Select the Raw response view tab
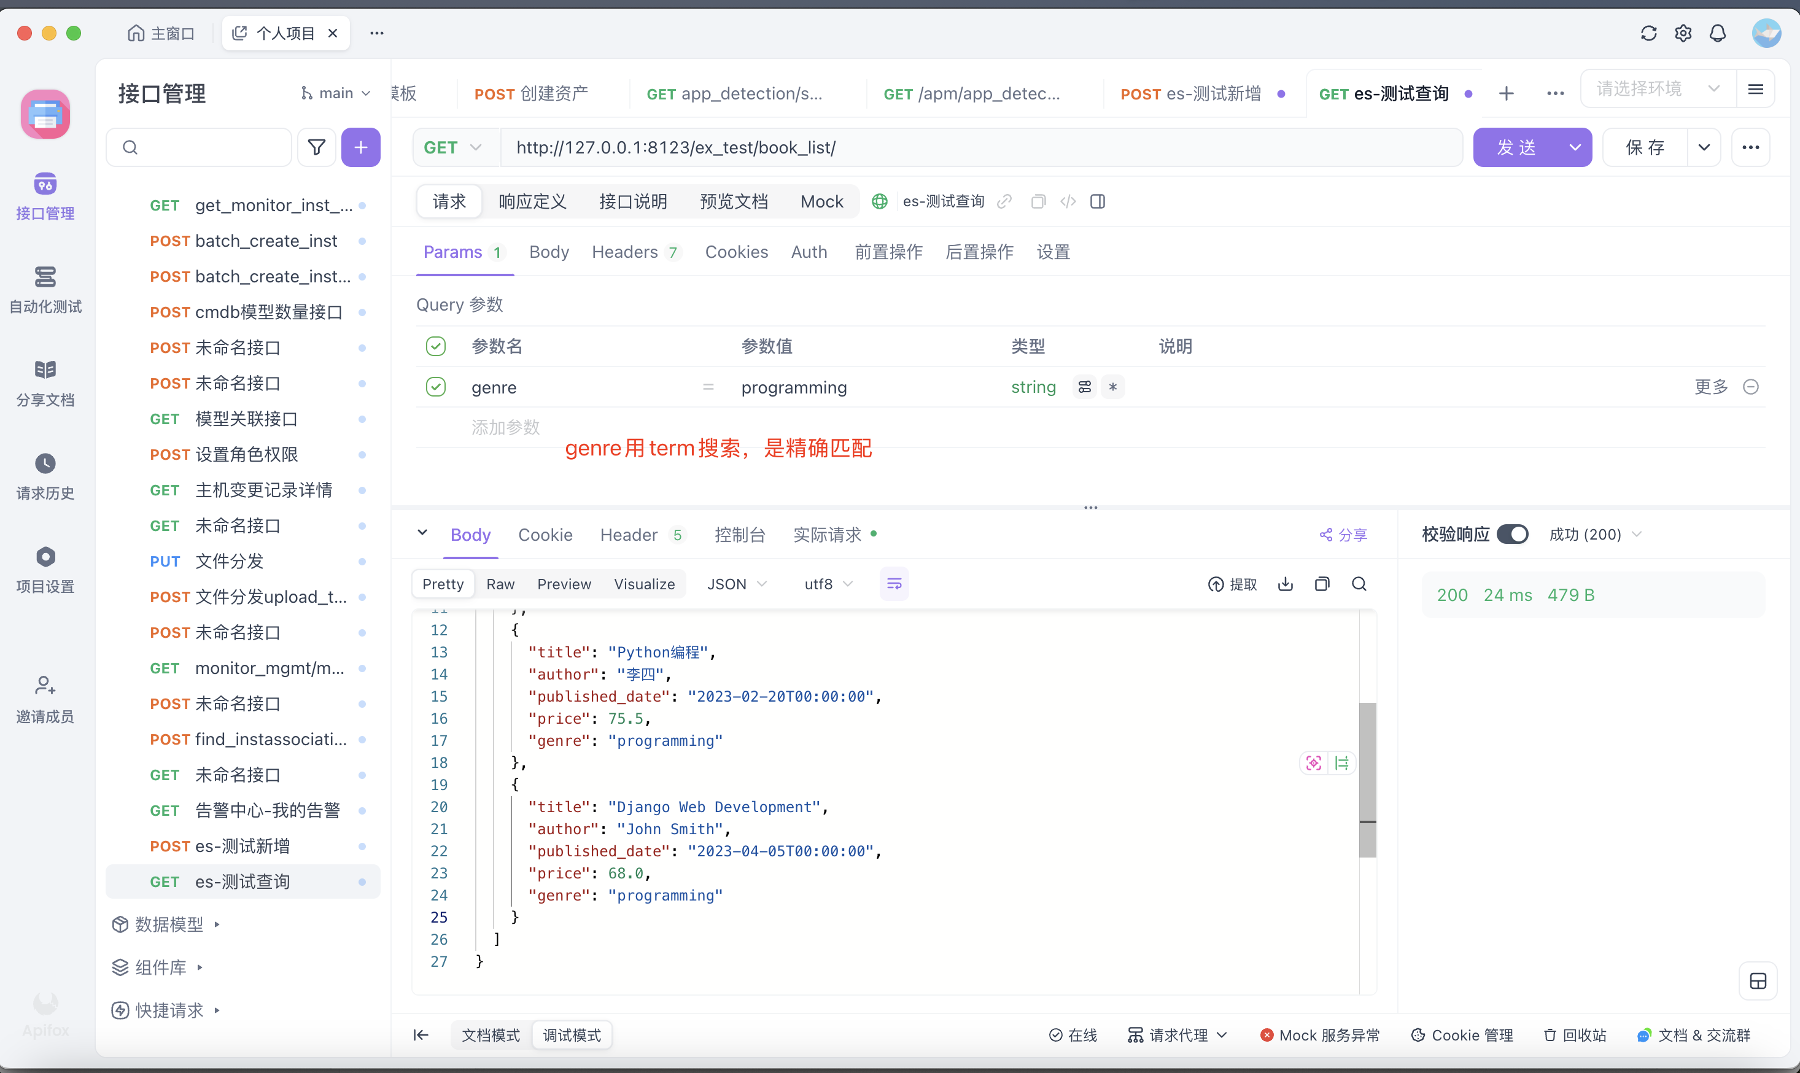Screen dimensions: 1800x1073 500,584
